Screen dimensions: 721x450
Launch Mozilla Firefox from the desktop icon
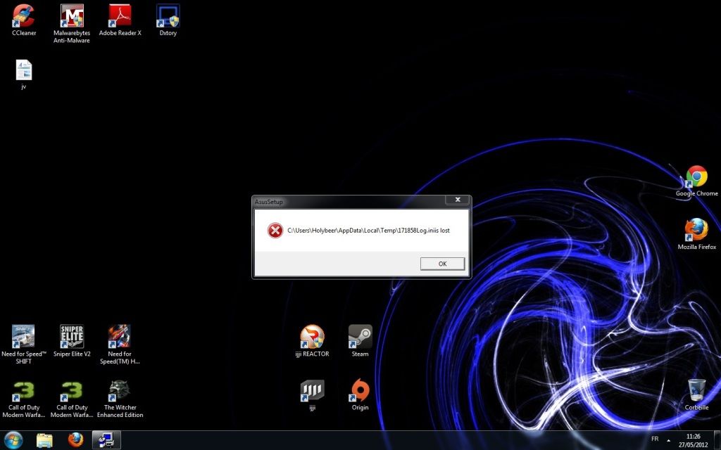tap(696, 231)
